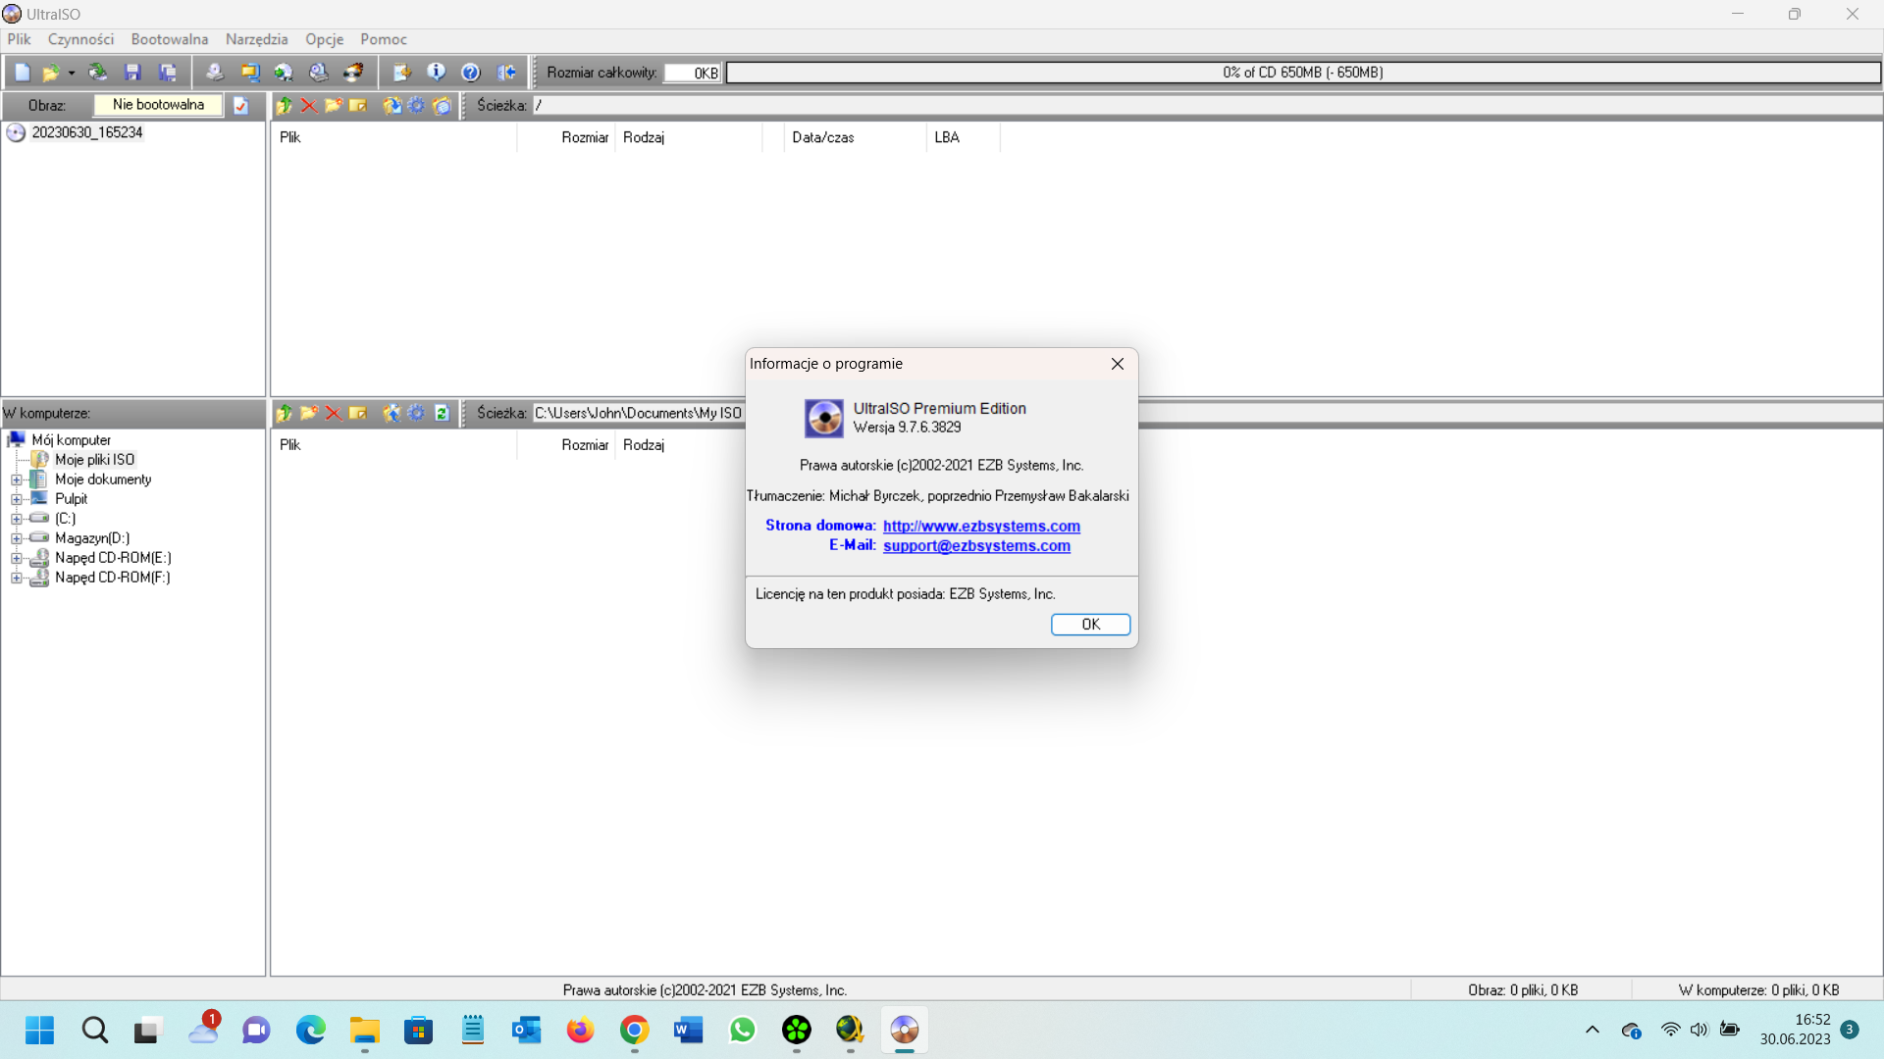1884x1059 pixels.
Task: Close the Informacje o programie dialog
Action: [1118, 364]
